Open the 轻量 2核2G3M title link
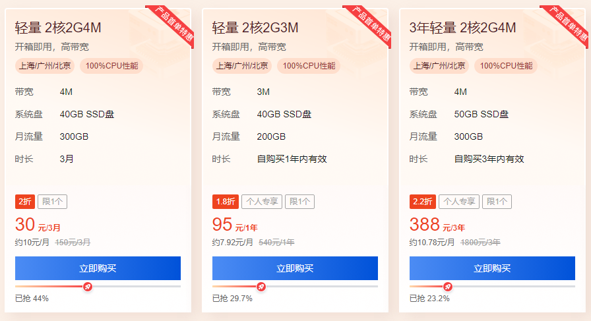 [x=255, y=28]
